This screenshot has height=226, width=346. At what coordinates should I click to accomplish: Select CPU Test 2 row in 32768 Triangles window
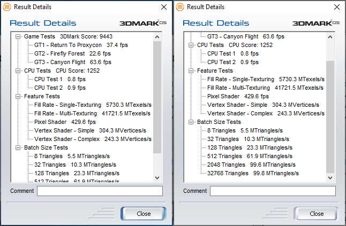233,63
